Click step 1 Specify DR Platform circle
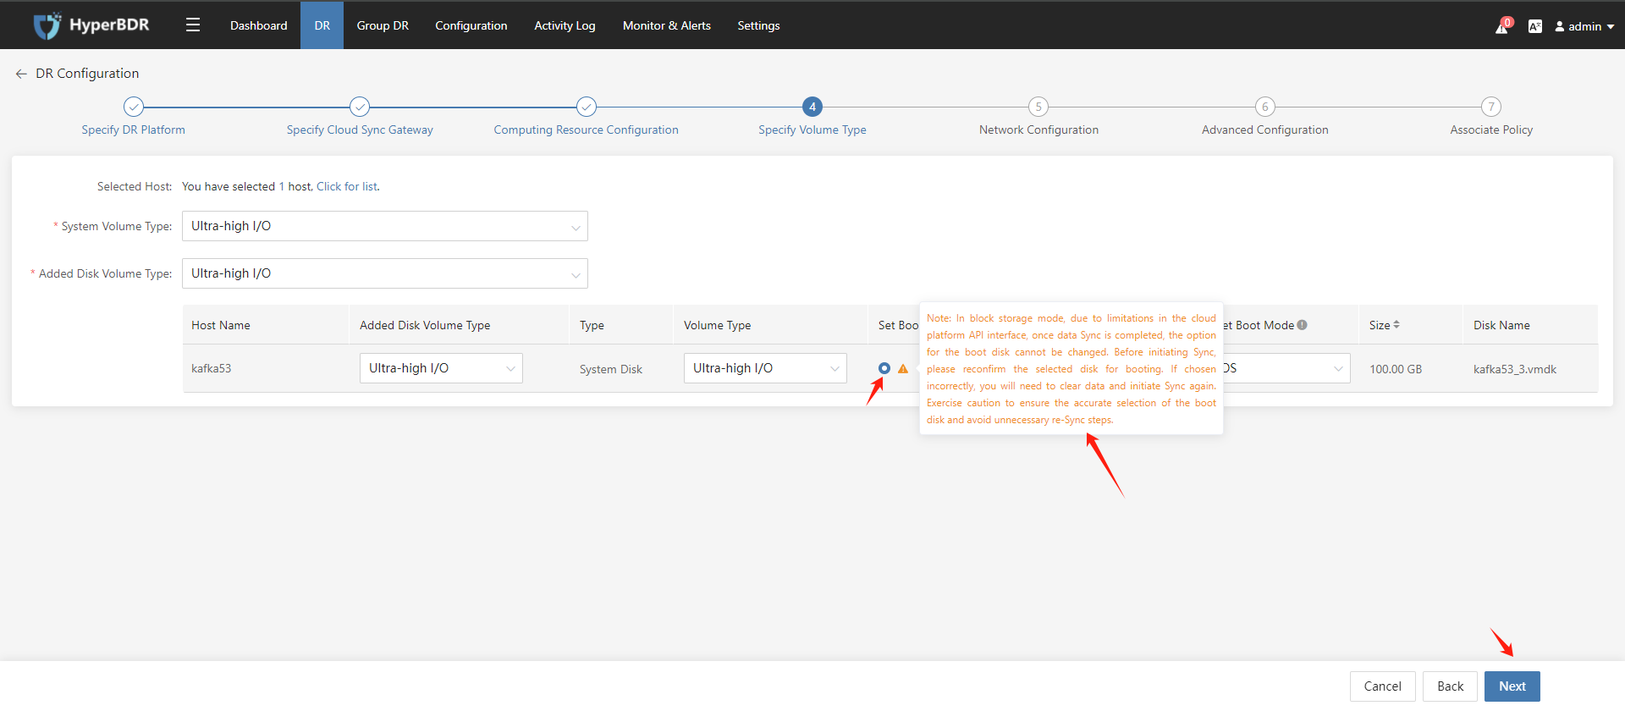This screenshot has height=711, width=1625. (134, 107)
